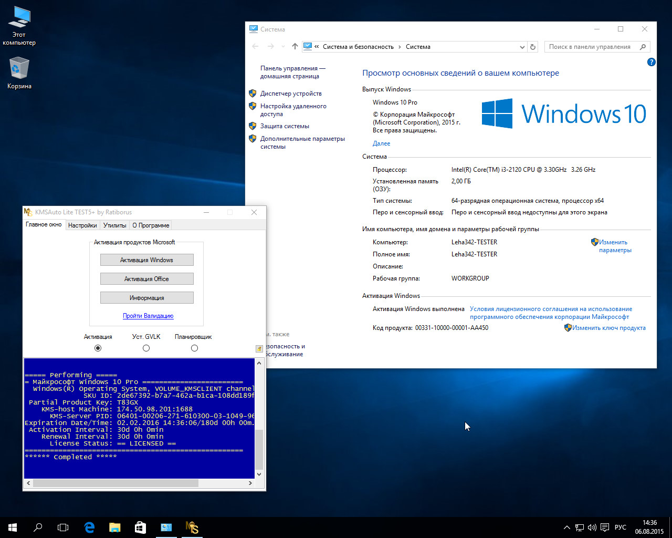
Task: Click console scroll up arrow
Action: tap(259, 363)
